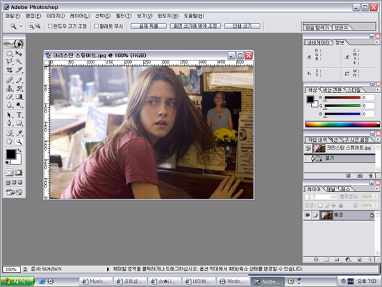This screenshot has height=287, width=382.
Task: Open the 파일(F) menu
Action: [x=13, y=16]
